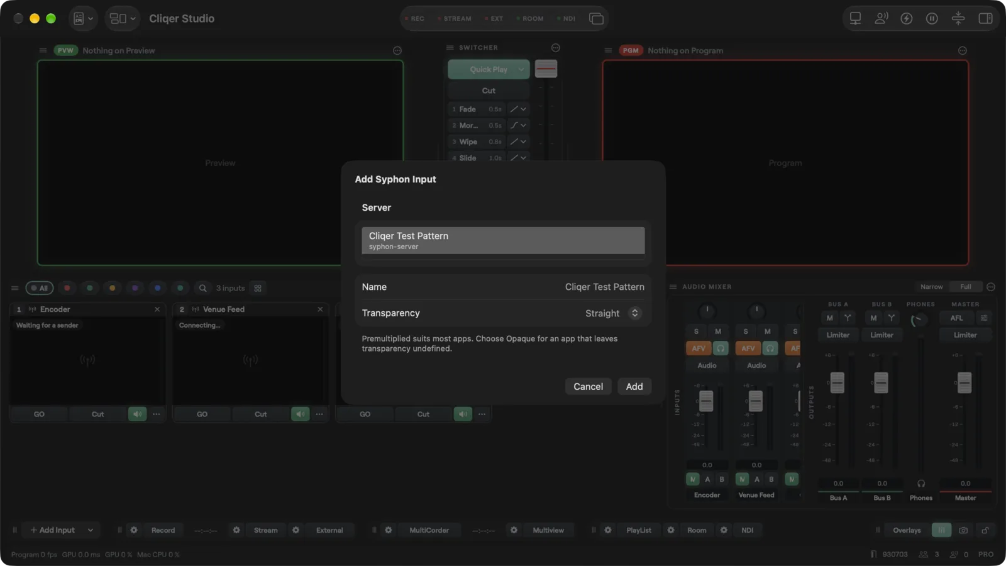Open Preview panel options menu
Screen dimensions: 1006x566
397,50
